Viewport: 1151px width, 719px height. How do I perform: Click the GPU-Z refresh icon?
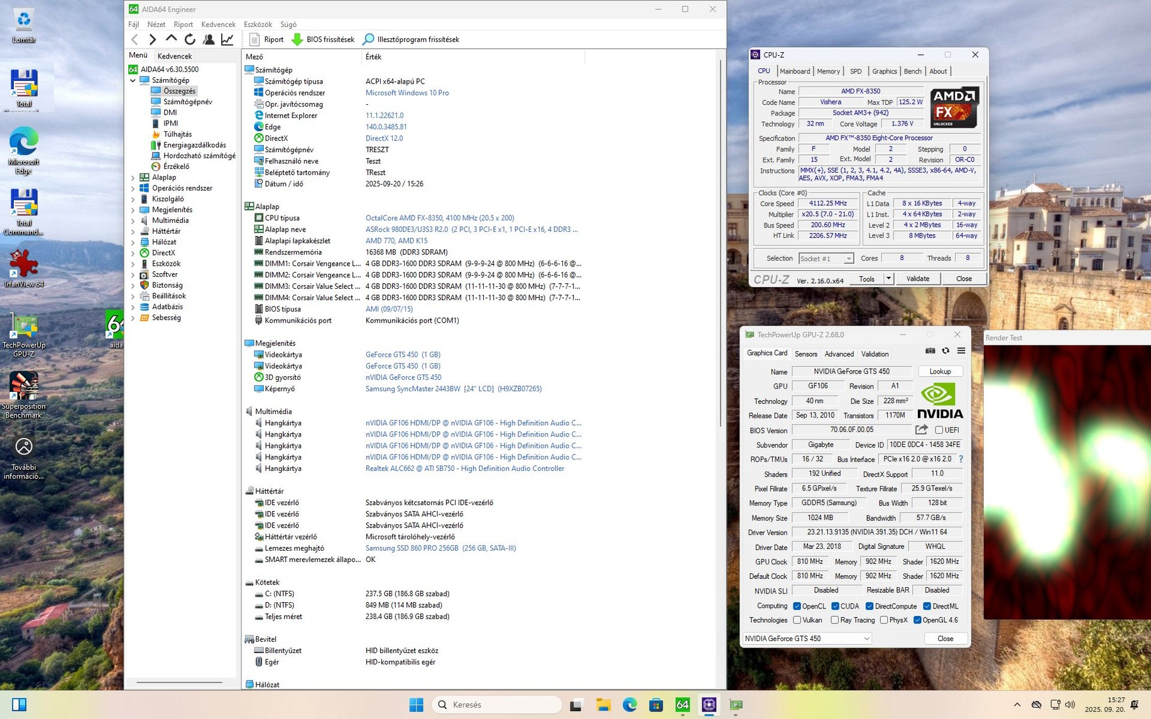(946, 351)
